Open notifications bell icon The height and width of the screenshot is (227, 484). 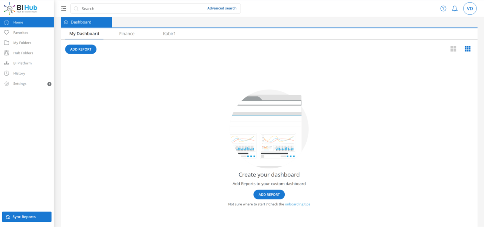pyautogui.click(x=455, y=8)
